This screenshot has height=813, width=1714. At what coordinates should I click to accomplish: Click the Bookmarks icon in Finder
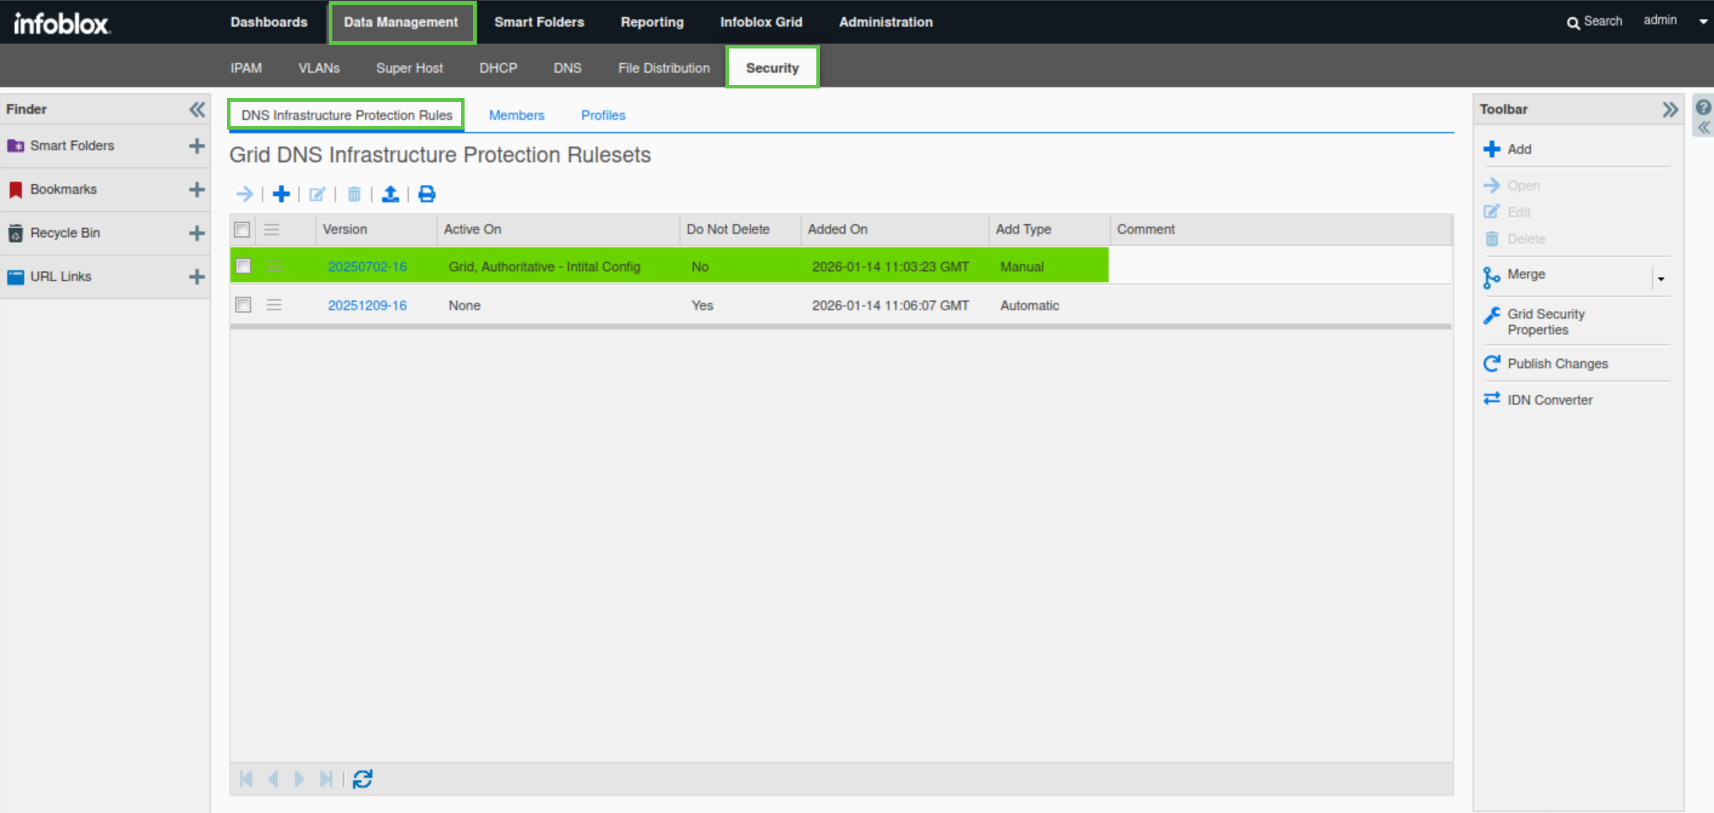coord(15,190)
